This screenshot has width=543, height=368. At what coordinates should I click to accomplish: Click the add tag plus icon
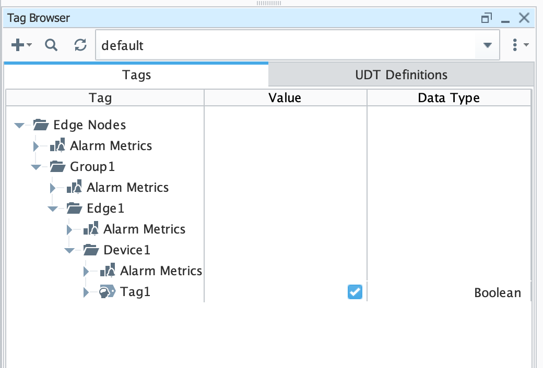point(18,45)
